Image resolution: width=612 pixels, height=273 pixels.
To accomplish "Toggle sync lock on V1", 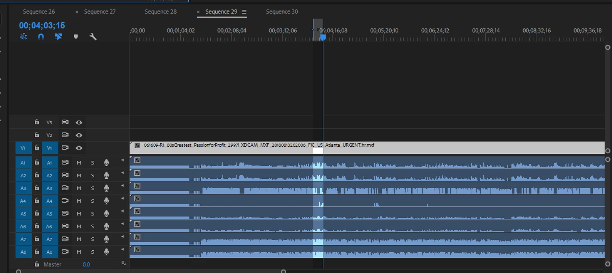I will pyautogui.click(x=65, y=148).
